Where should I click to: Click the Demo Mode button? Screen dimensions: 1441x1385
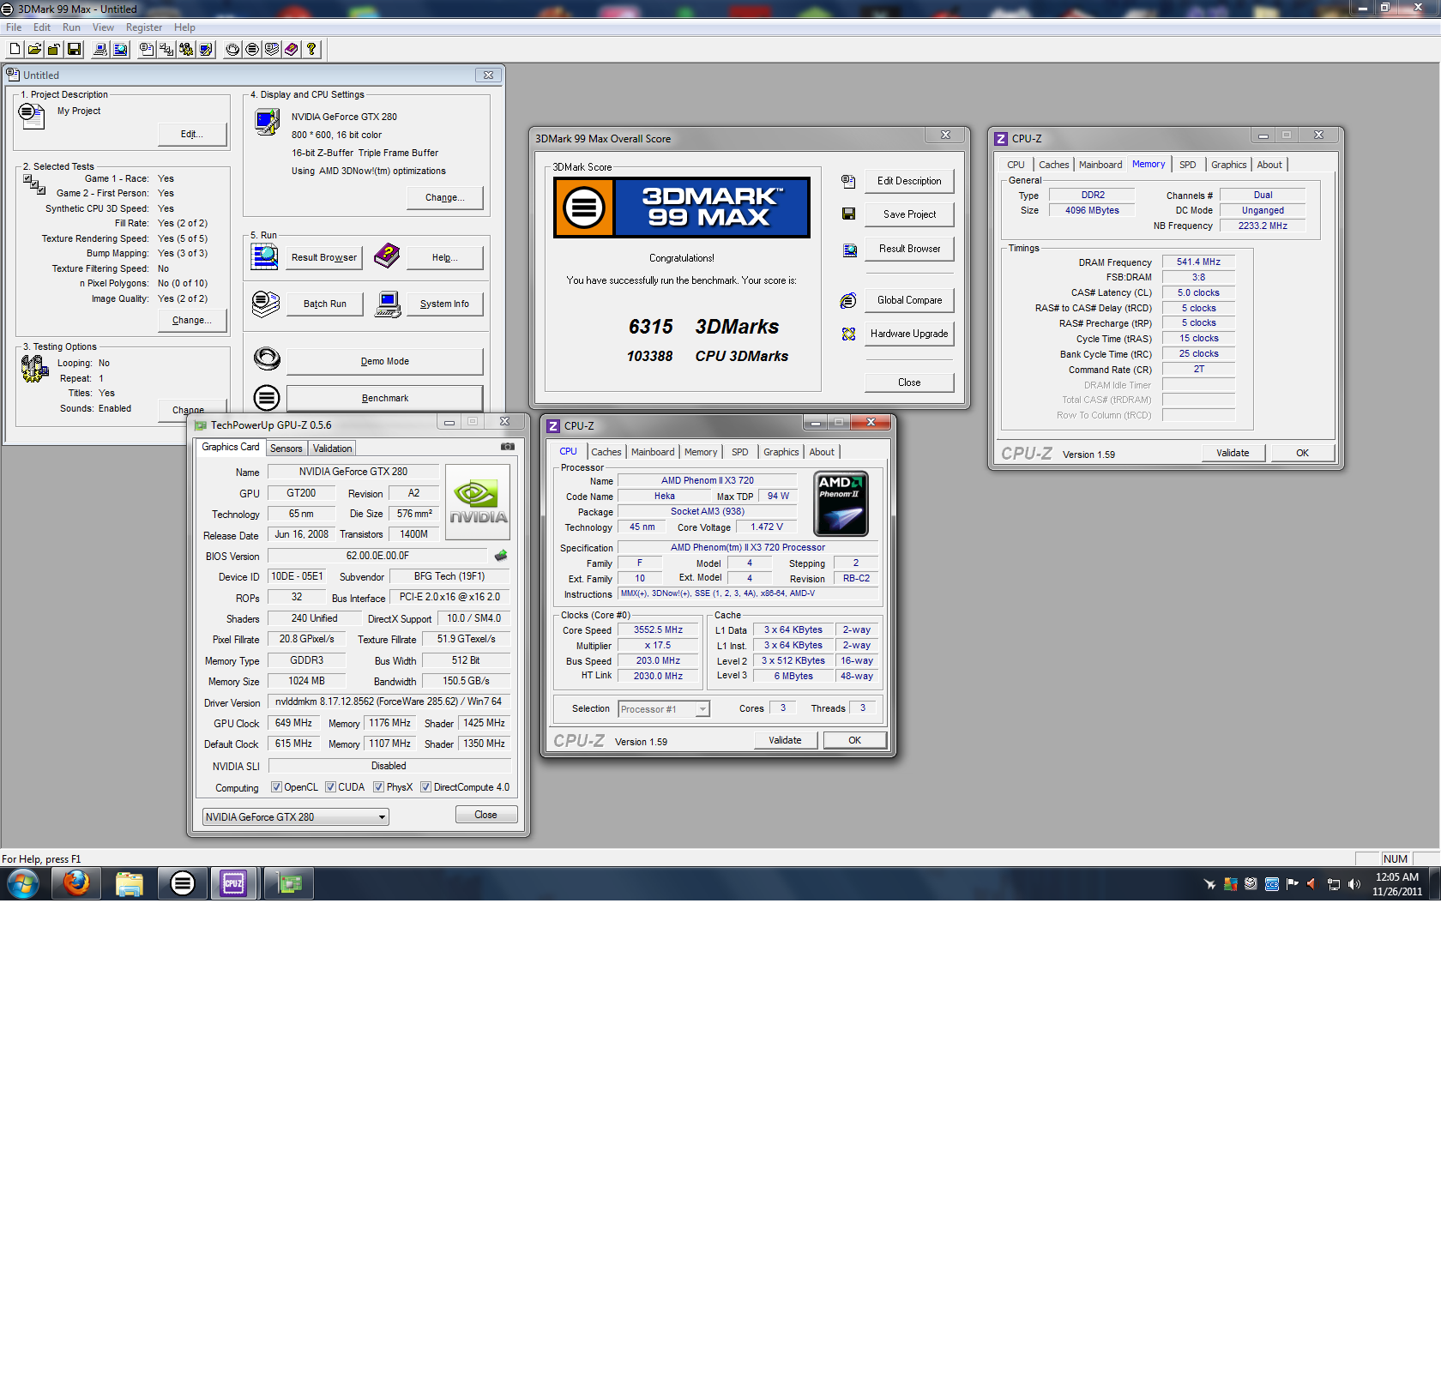[x=385, y=361]
